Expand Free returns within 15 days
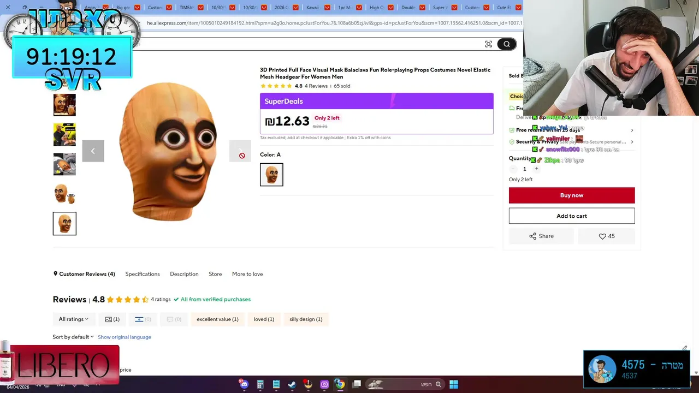The height and width of the screenshot is (393, 699). tap(571, 130)
